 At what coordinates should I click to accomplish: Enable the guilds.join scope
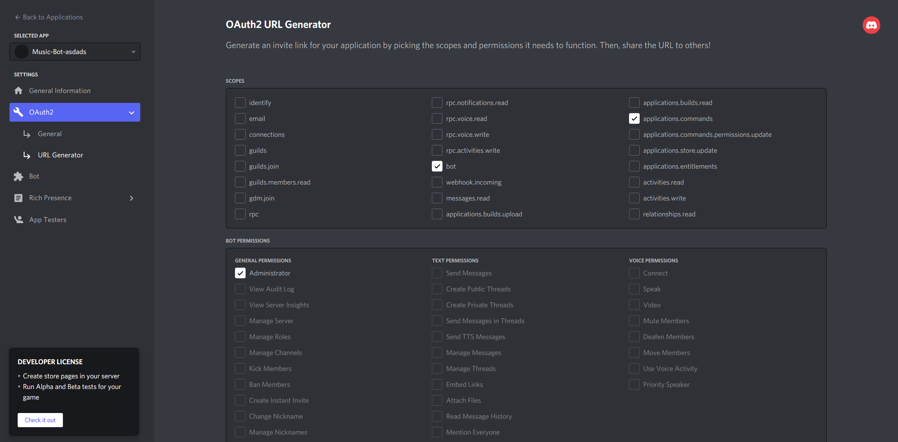point(240,166)
